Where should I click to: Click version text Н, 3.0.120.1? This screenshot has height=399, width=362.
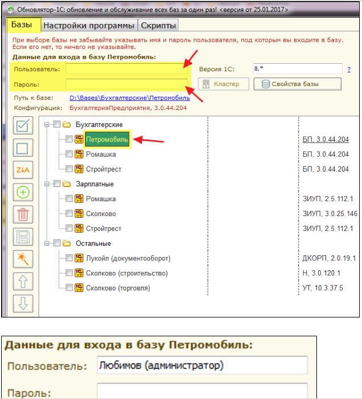[x=322, y=273]
